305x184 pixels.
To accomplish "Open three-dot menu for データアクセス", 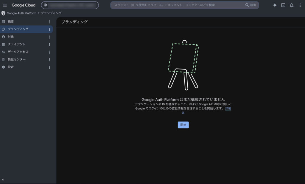I will click(x=49, y=52).
